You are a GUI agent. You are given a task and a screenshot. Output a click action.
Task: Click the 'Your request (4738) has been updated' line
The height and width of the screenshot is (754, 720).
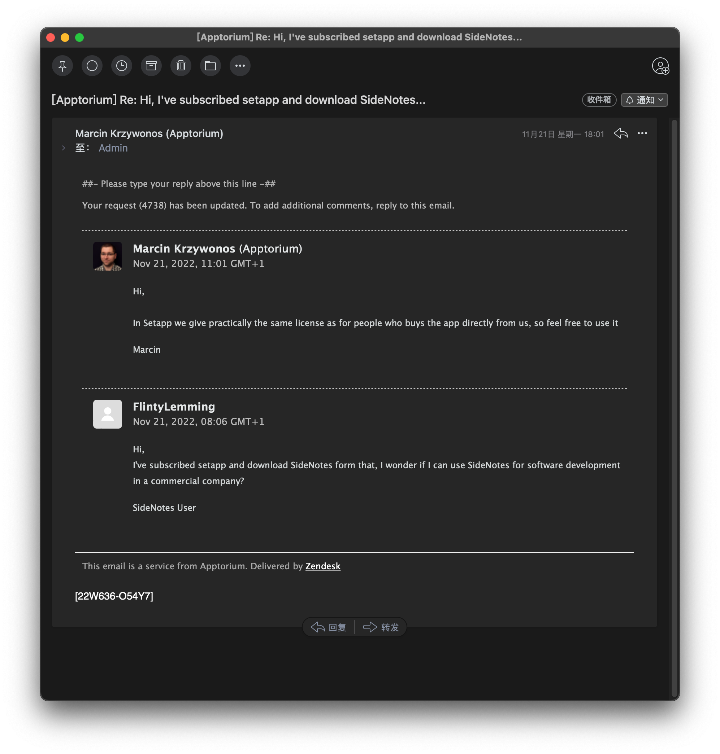click(x=268, y=206)
